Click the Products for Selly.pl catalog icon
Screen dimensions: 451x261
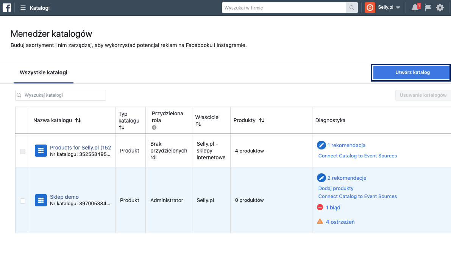(41, 151)
